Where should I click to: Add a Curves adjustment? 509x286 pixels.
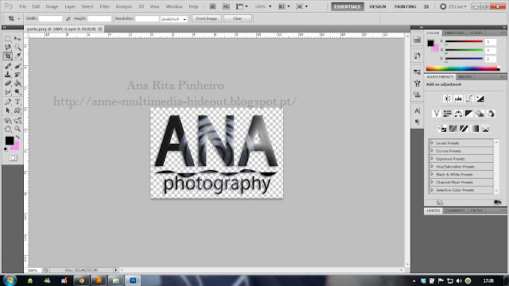468,99
